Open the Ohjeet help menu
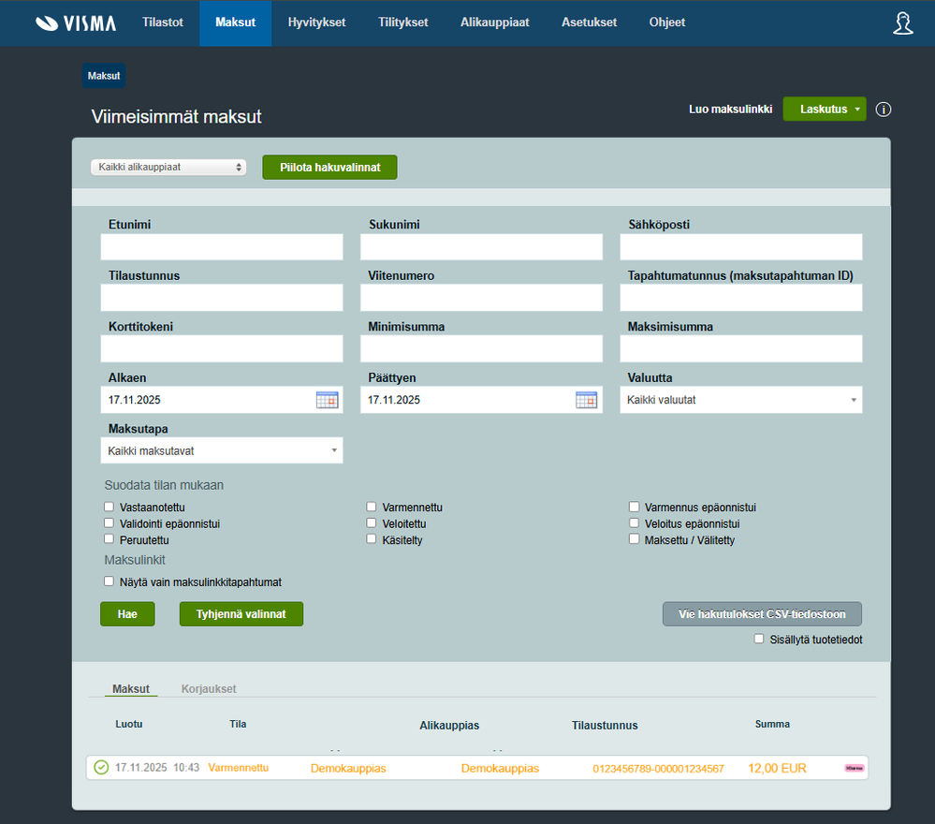This screenshot has height=824, width=935. tap(667, 22)
